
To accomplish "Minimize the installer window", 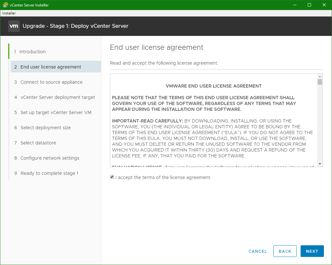I will (x=294, y=5).
